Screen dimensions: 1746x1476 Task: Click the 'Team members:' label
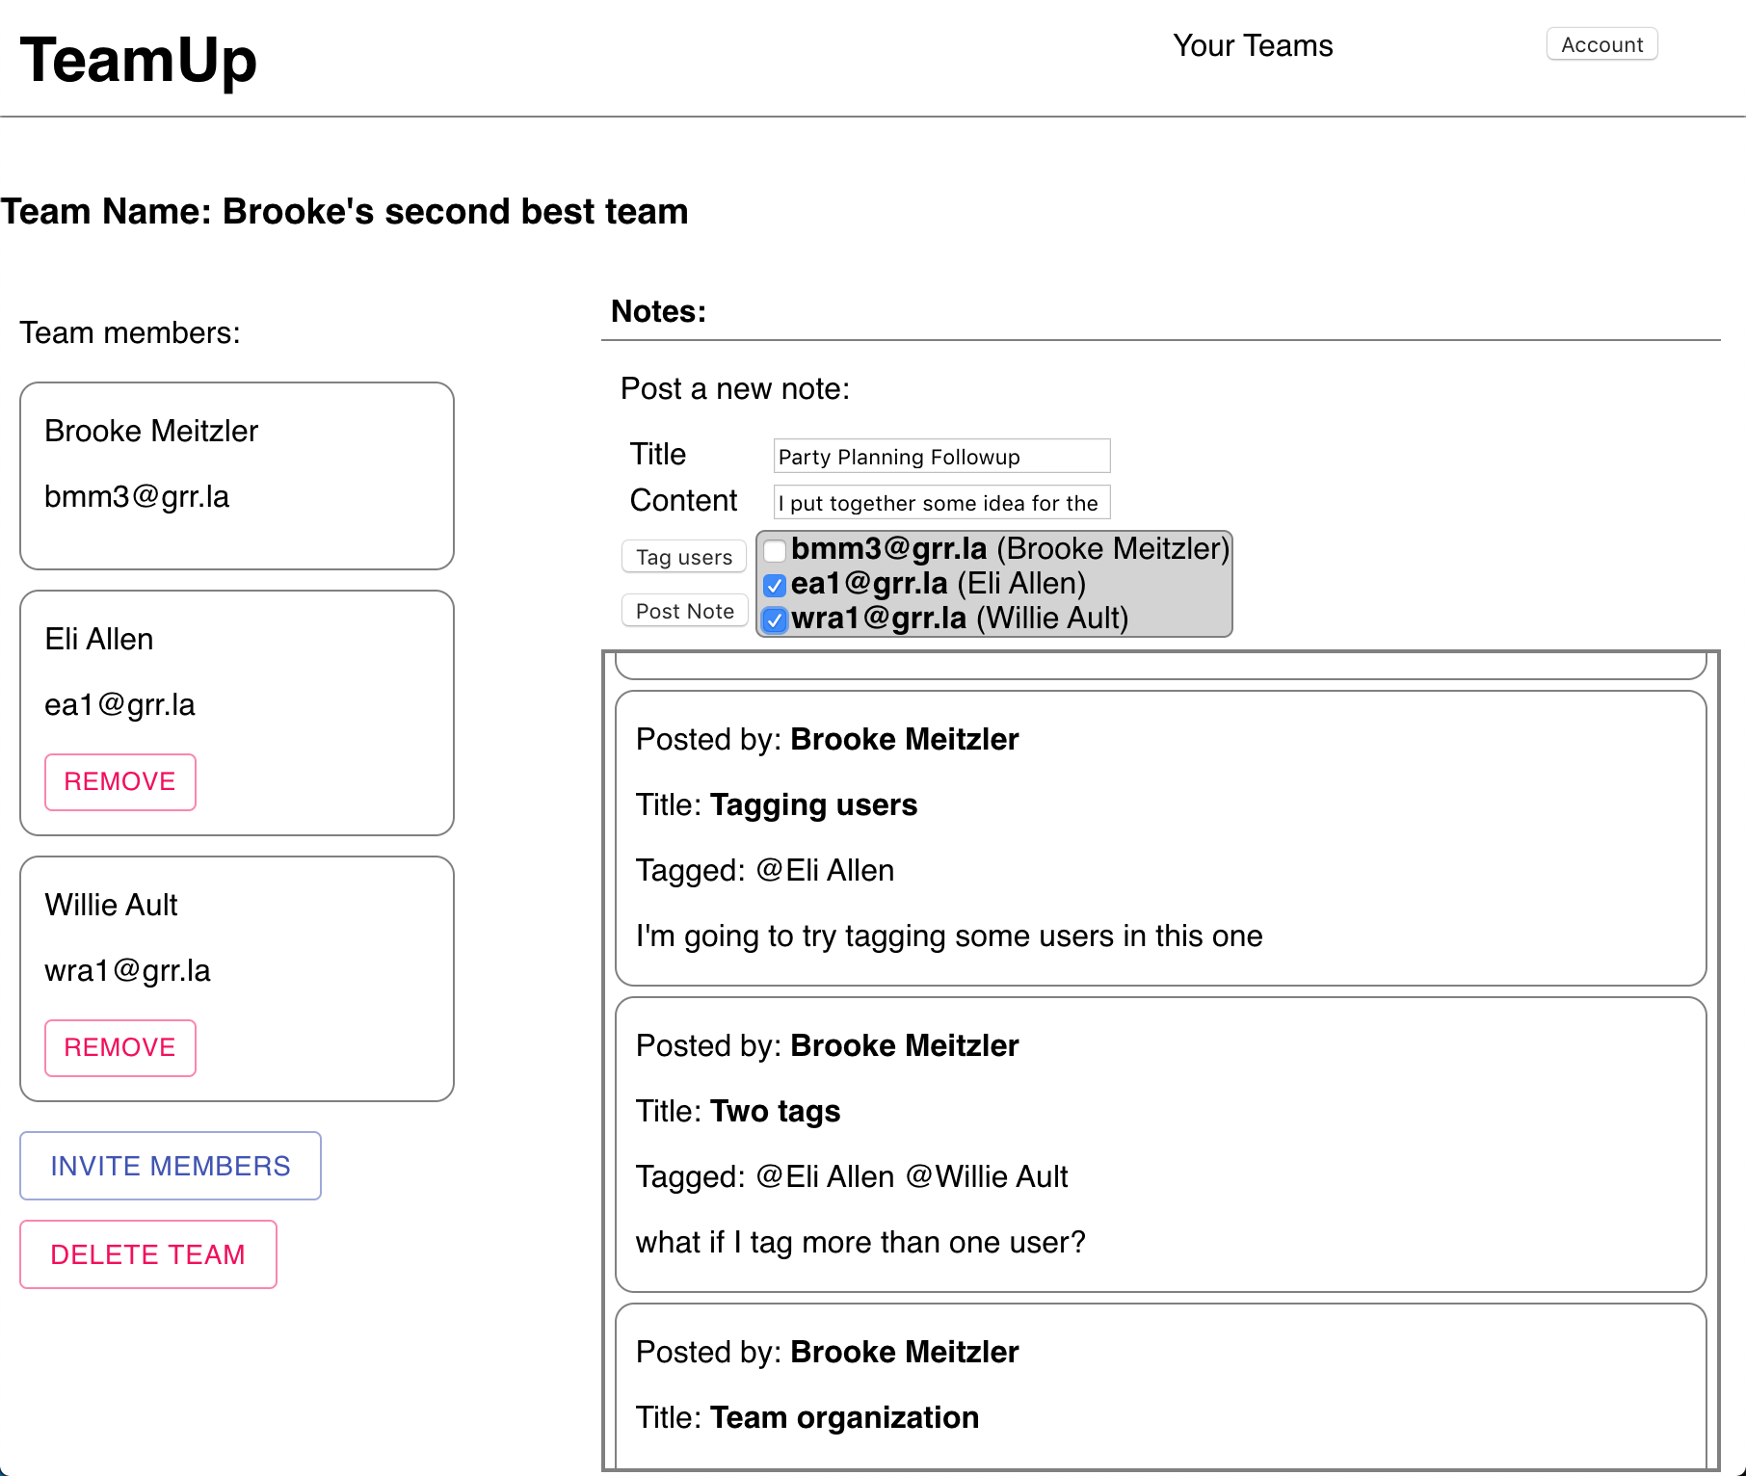(x=130, y=332)
